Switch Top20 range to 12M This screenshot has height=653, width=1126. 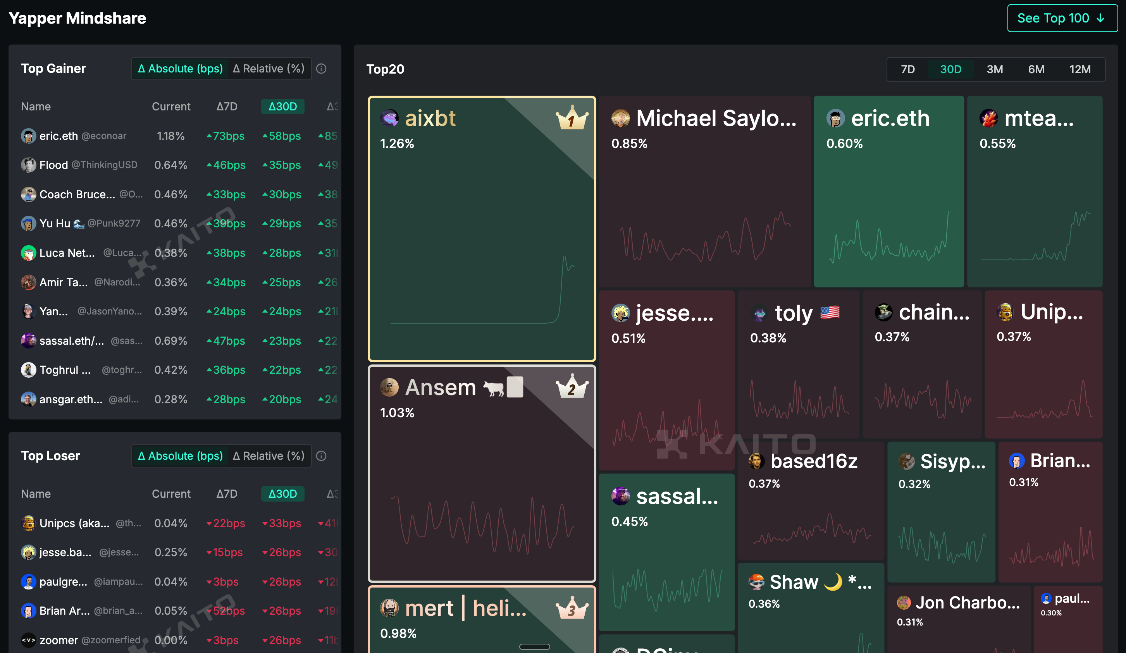[x=1080, y=70]
